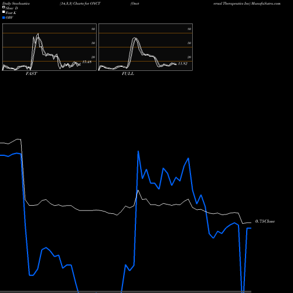Click the 50 axis label in FAST chart
This screenshot has width=293, height=293.
point(93,43)
